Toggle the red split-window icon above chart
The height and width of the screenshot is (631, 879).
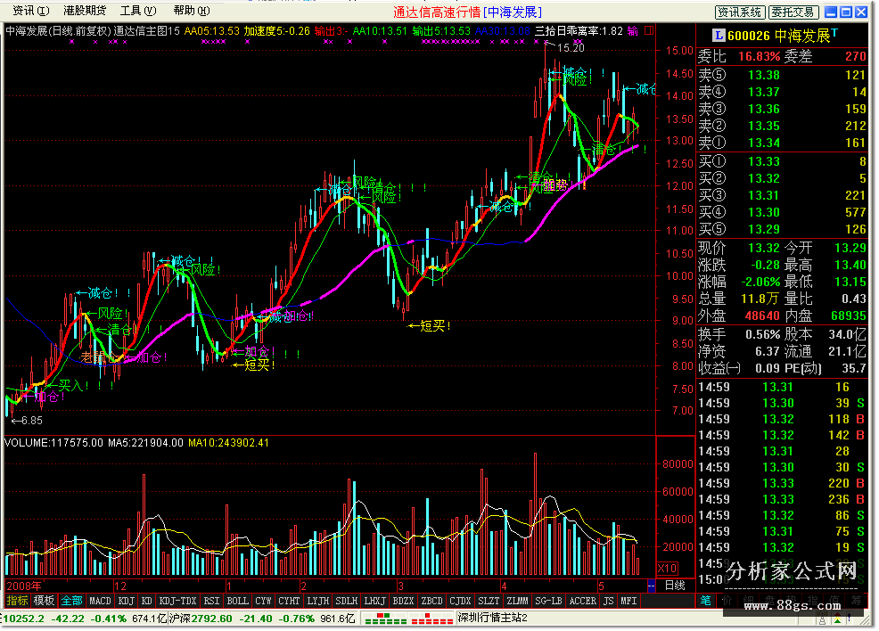click(649, 31)
